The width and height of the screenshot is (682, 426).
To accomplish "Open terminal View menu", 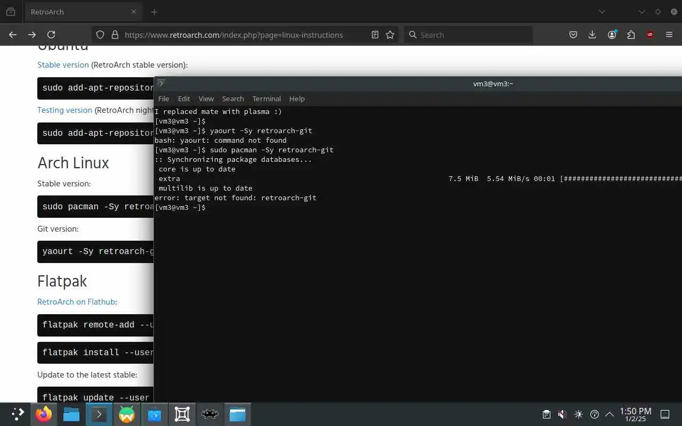I will click(x=206, y=99).
